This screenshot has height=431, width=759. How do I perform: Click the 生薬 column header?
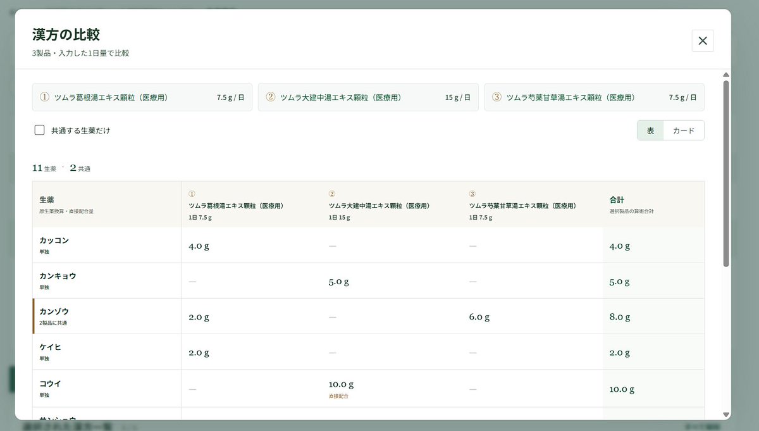point(107,204)
